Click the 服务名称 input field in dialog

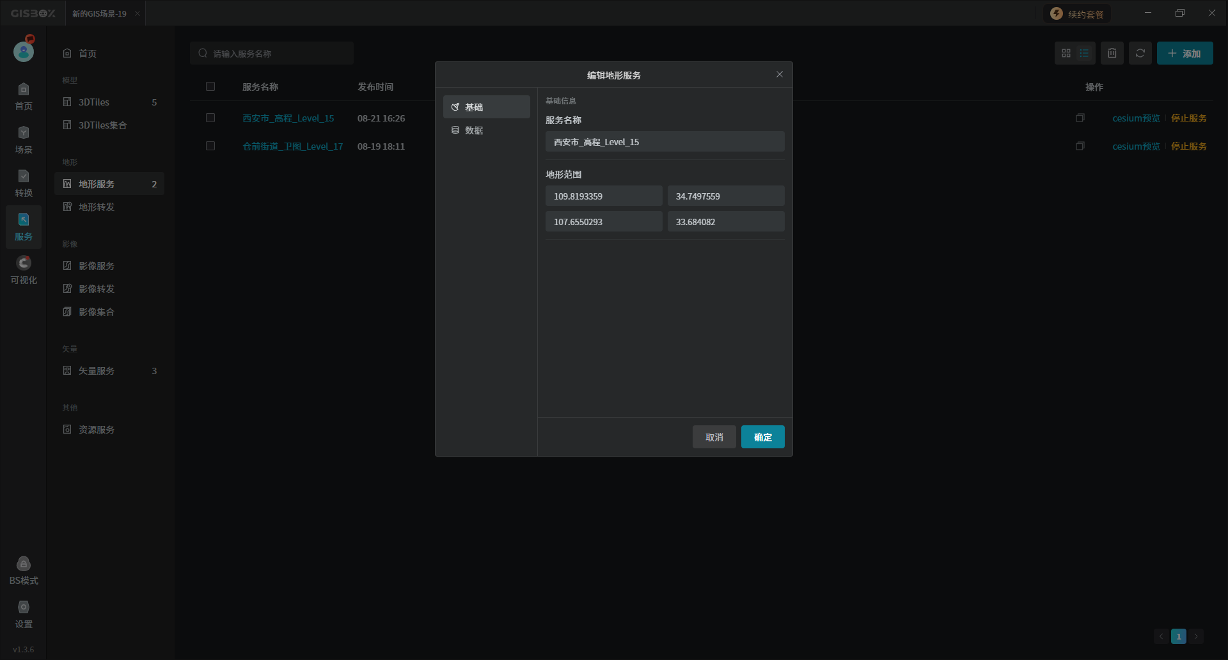pos(665,142)
